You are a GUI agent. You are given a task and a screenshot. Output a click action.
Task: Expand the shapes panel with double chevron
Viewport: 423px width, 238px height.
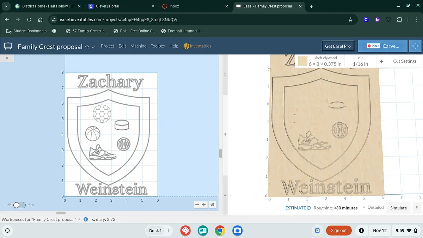click(7, 57)
